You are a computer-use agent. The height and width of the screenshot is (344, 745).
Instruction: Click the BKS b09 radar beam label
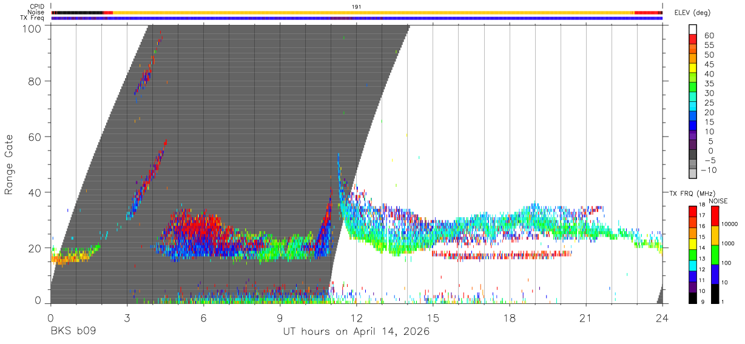pyautogui.click(x=72, y=332)
